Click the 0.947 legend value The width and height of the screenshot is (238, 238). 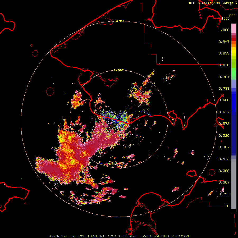tap(224, 42)
